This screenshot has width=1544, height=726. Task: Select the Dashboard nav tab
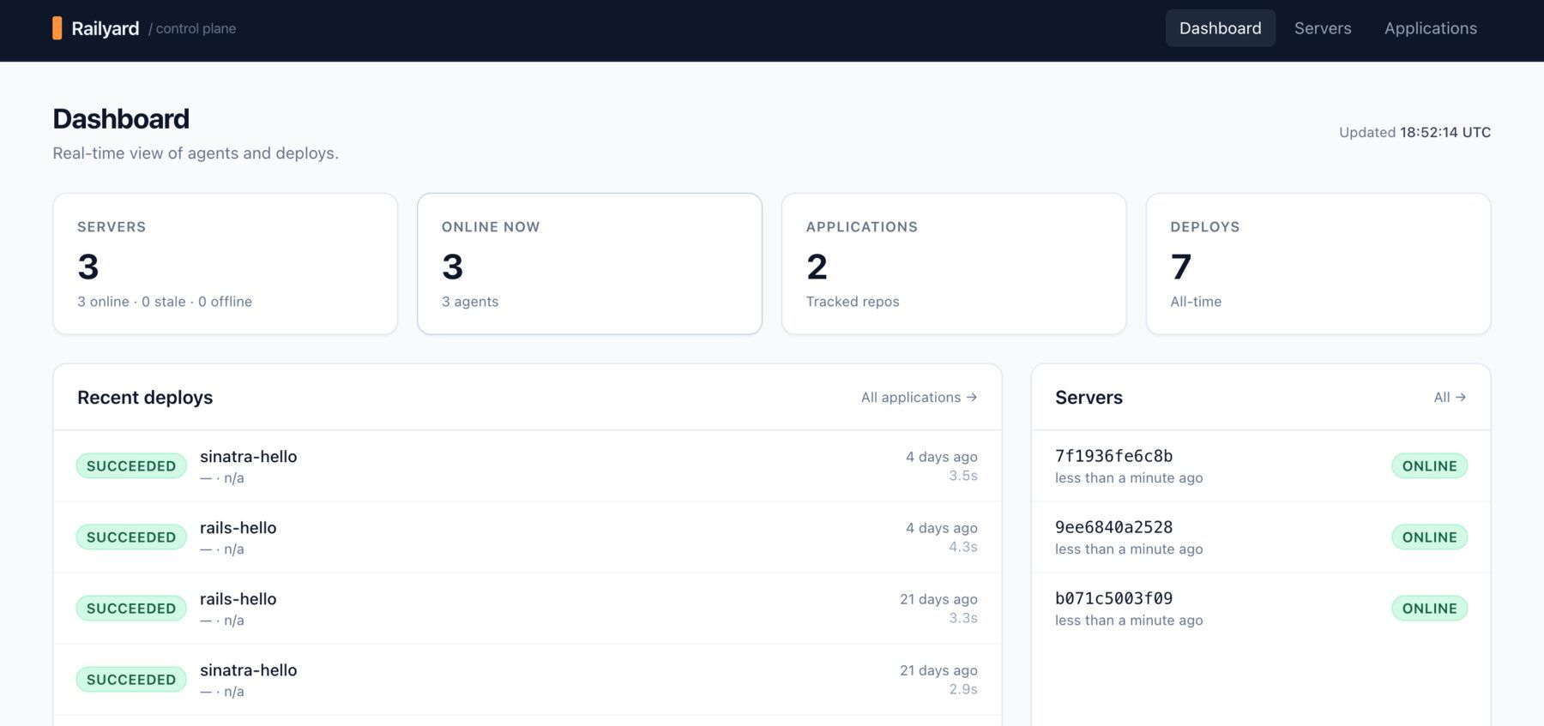(x=1220, y=28)
